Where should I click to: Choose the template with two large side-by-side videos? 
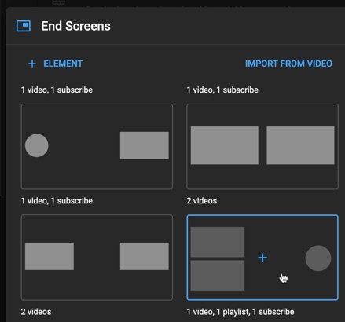tap(262, 147)
